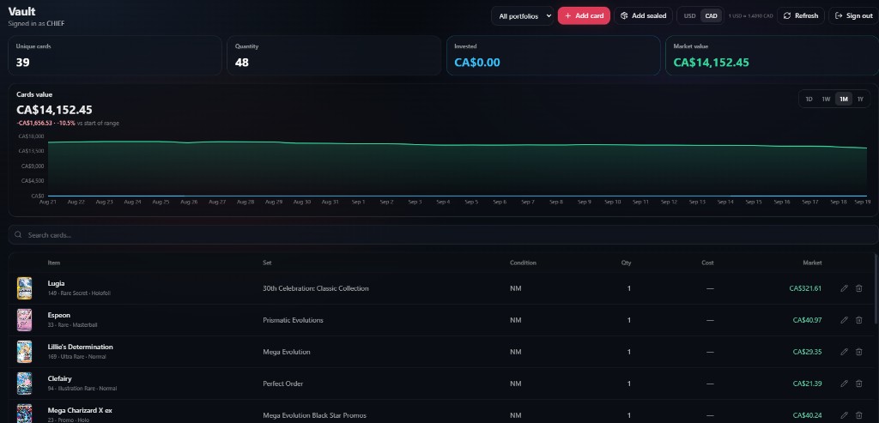The width and height of the screenshot is (879, 423).
Task: Edit the Espeon card entry
Action: (x=844, y=320)
